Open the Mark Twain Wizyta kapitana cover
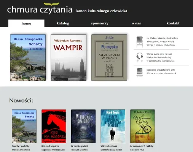 [x=113, y=126]
